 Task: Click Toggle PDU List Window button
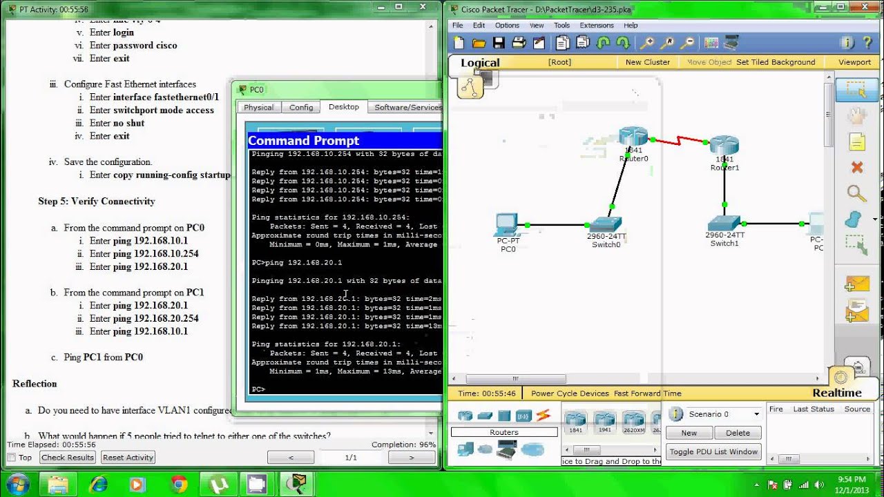point(713,451)
